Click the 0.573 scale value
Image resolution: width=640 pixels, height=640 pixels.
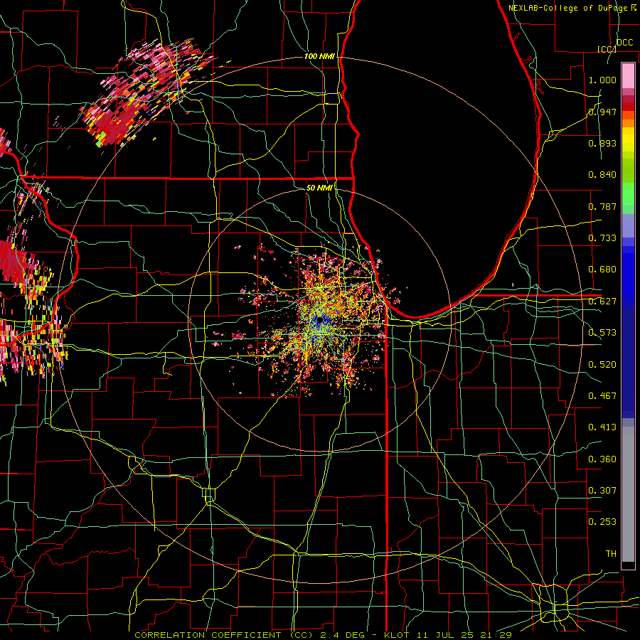[x=602, y=333]
